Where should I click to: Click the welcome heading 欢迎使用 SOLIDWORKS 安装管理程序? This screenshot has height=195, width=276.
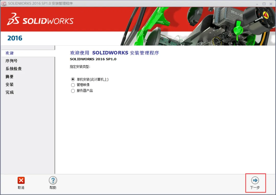[114, 53]
